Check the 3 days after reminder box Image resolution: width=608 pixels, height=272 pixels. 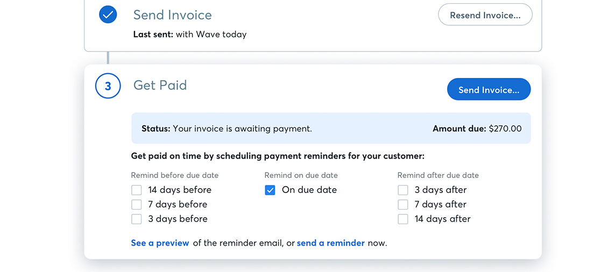403,190
